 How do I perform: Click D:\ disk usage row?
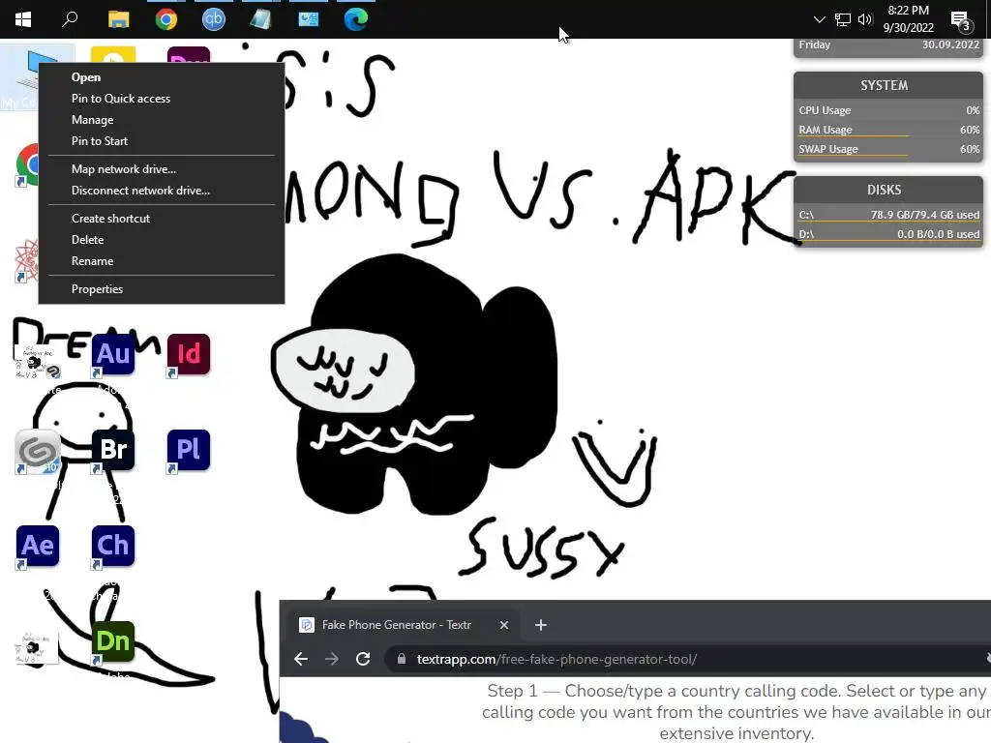pyautogui.click(x=888, y=234)
